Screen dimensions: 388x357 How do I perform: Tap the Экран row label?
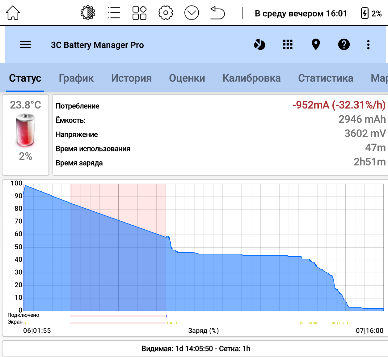coord(15,322)
